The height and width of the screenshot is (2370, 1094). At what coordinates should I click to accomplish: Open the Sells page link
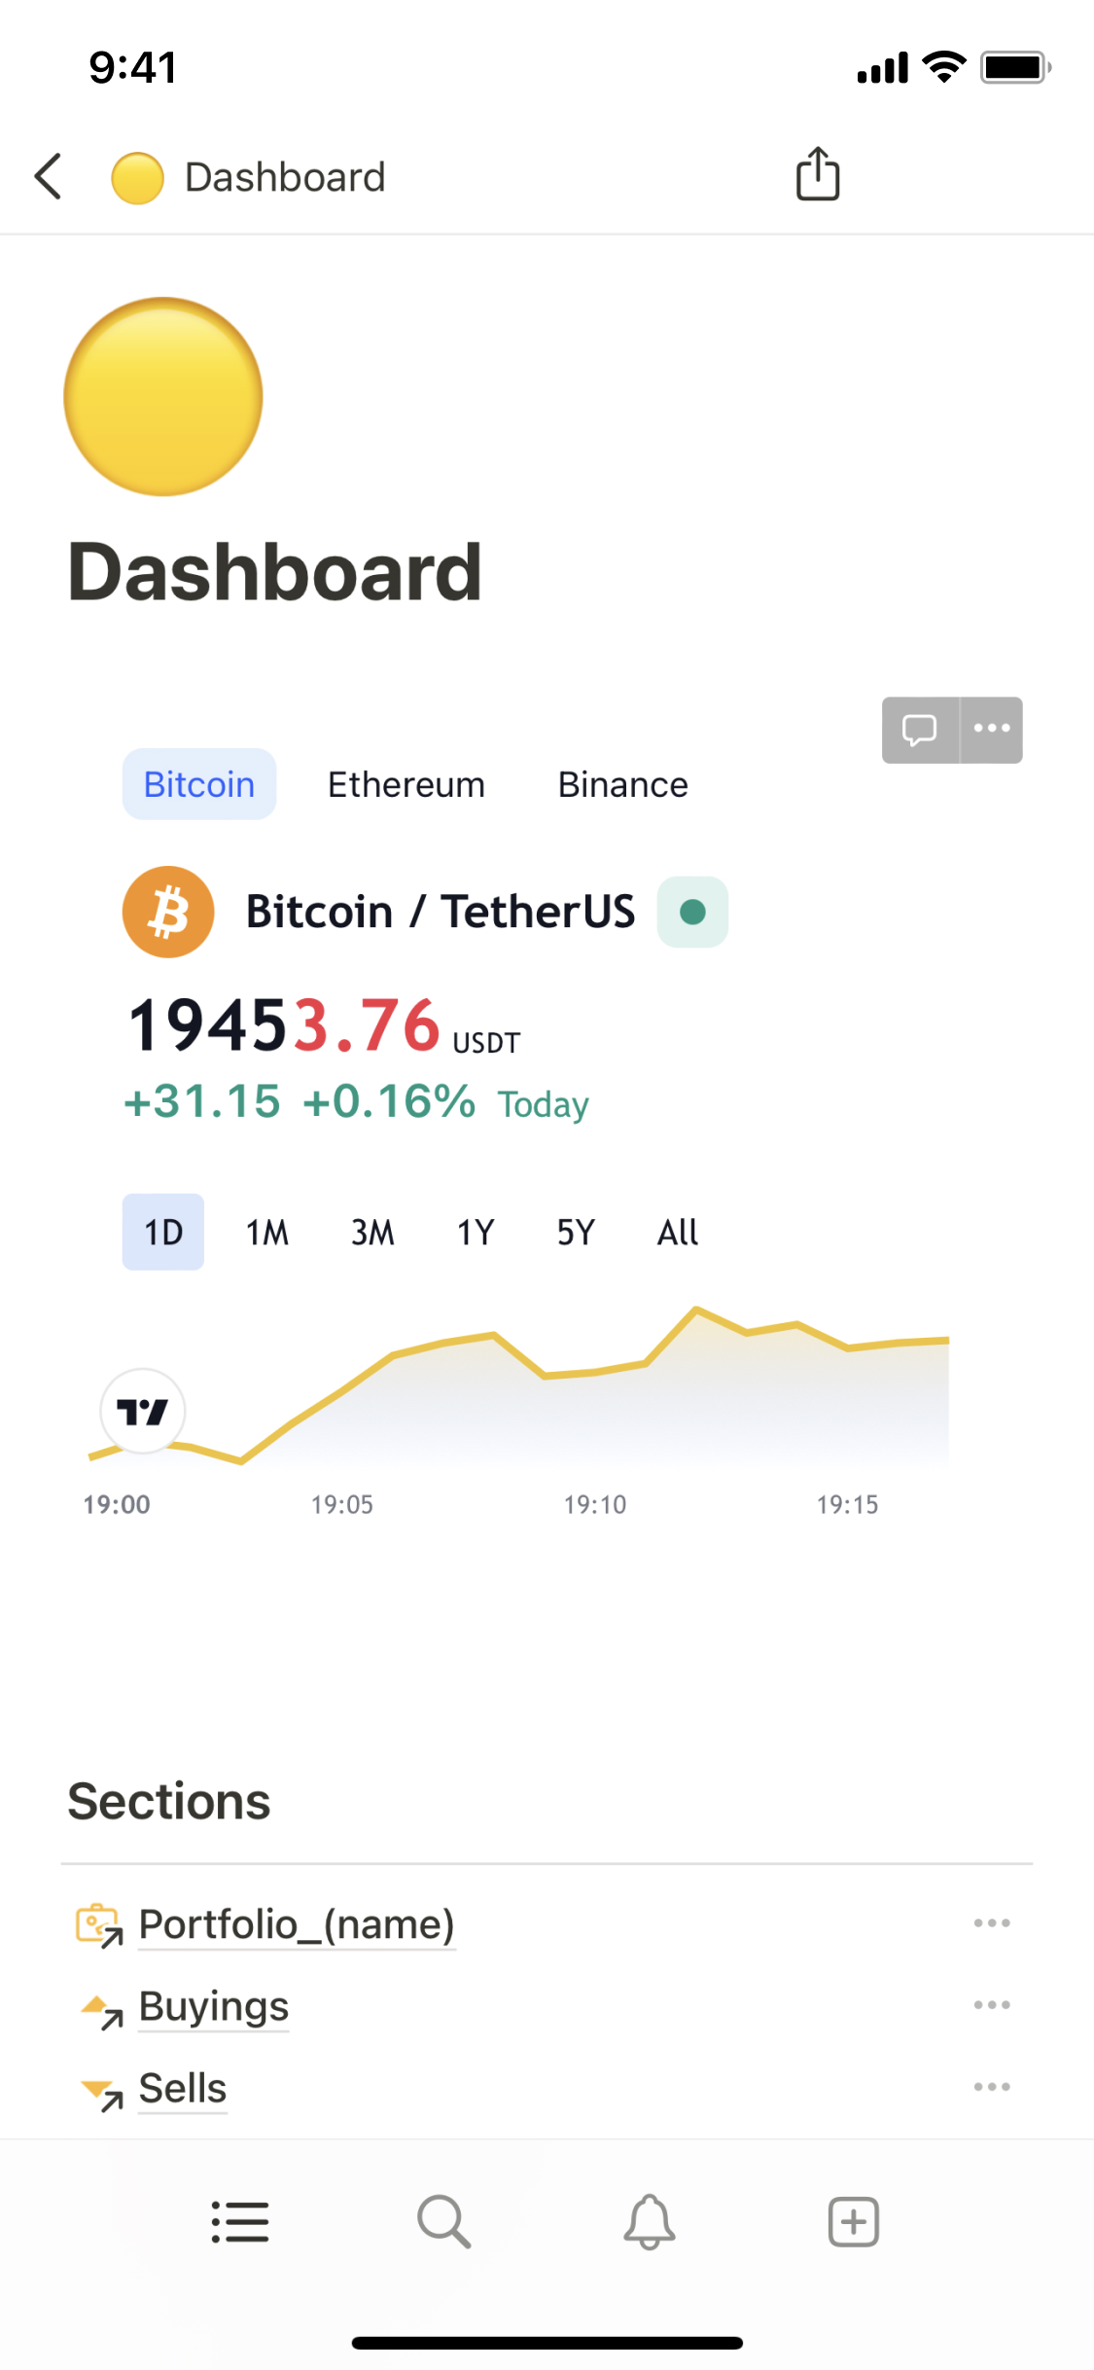[183, 2088]
